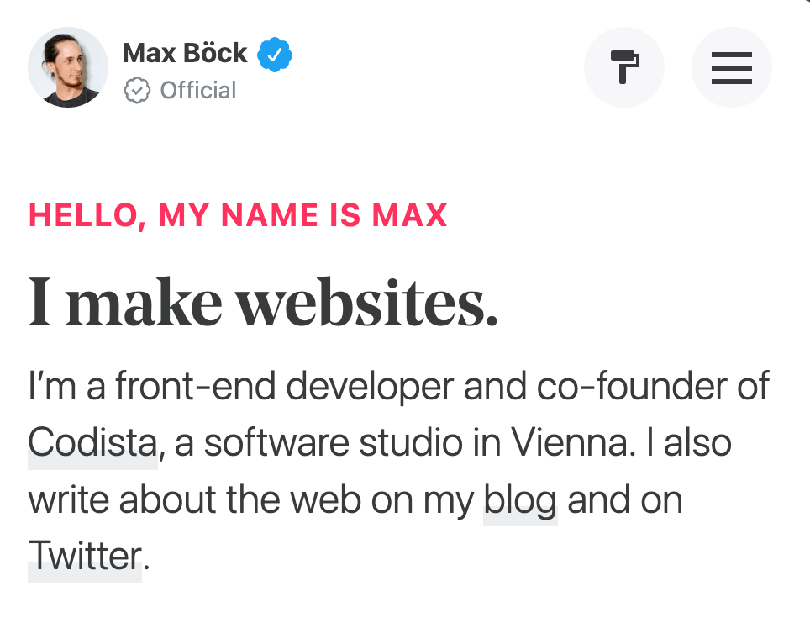Visit the Twitter link
The height and width of the screenshot is (639, 810).
tap(85, 556)
